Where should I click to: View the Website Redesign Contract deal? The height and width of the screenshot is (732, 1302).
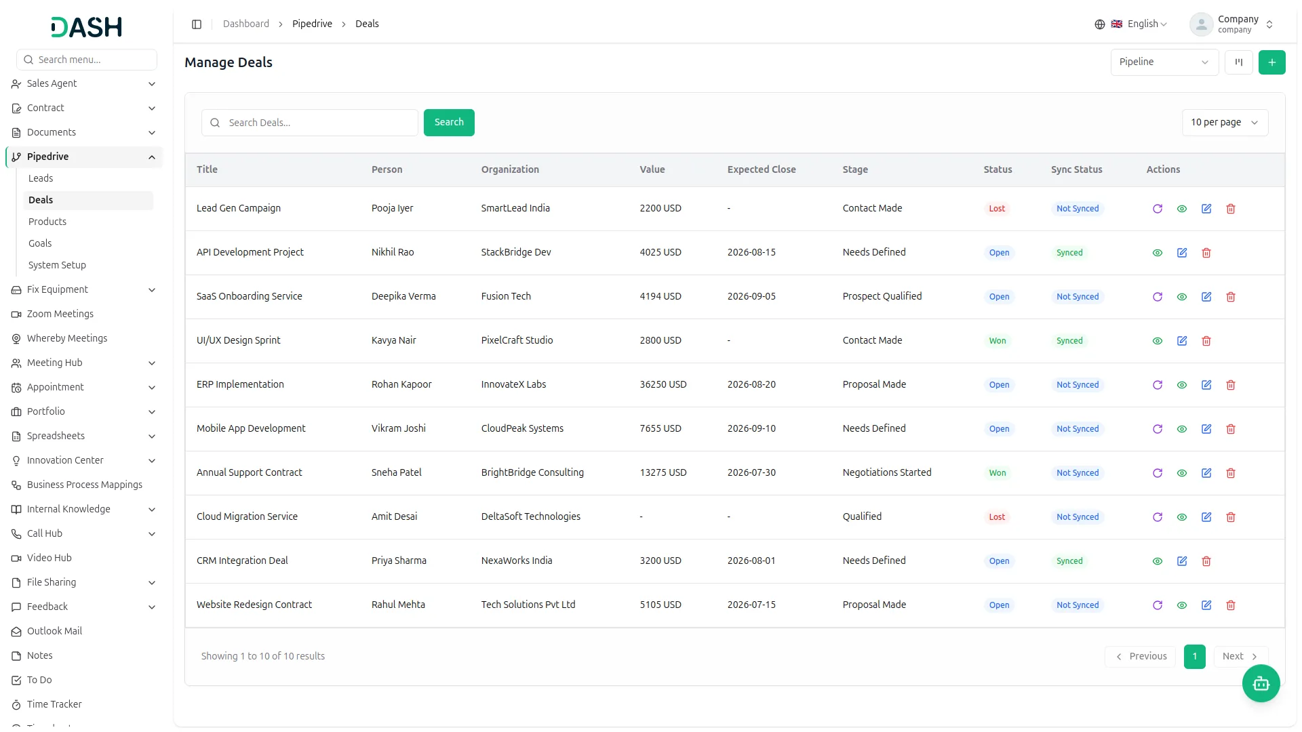(x=1182, y=605)
